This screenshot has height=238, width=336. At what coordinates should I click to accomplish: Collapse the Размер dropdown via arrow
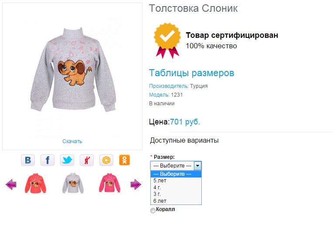(197, 166)
